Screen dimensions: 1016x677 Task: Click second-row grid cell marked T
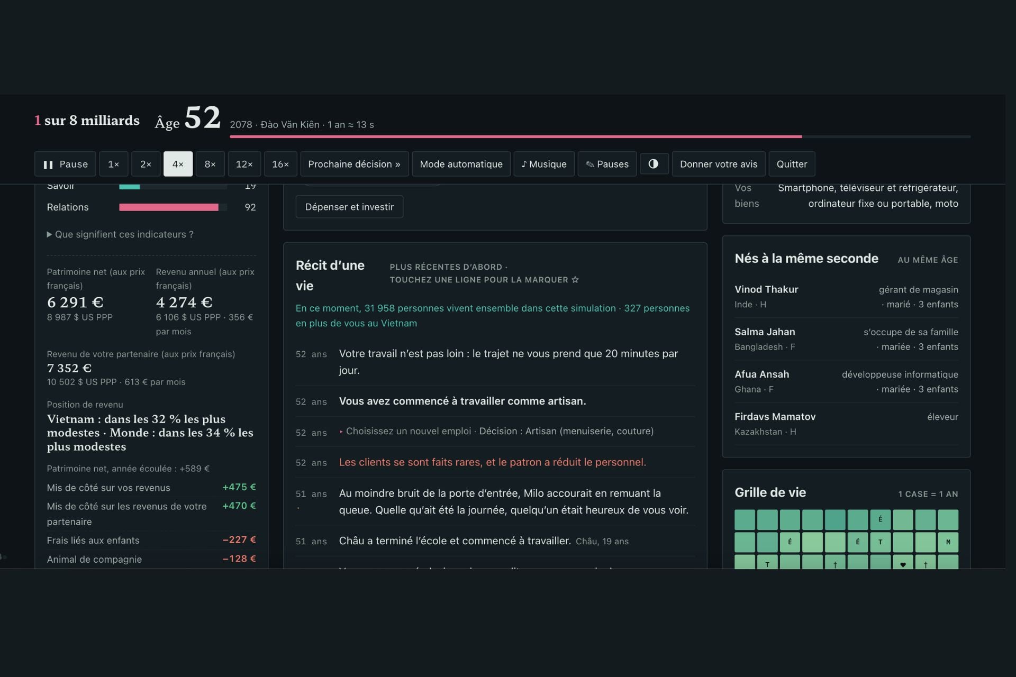click(881, 542)
